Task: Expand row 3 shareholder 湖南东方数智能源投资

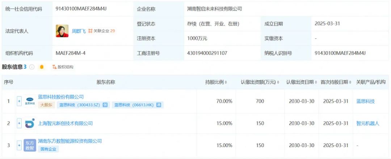Action: click(19, 145)
